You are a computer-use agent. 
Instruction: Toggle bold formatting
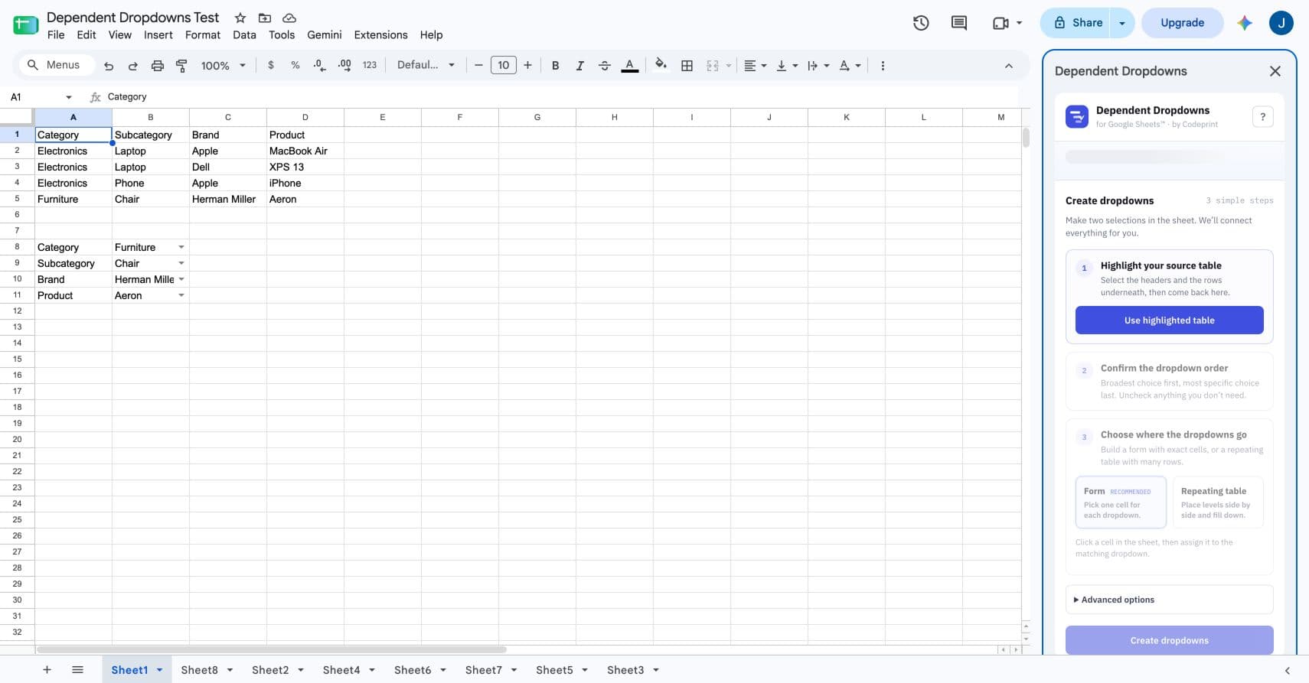coord(556,66)
